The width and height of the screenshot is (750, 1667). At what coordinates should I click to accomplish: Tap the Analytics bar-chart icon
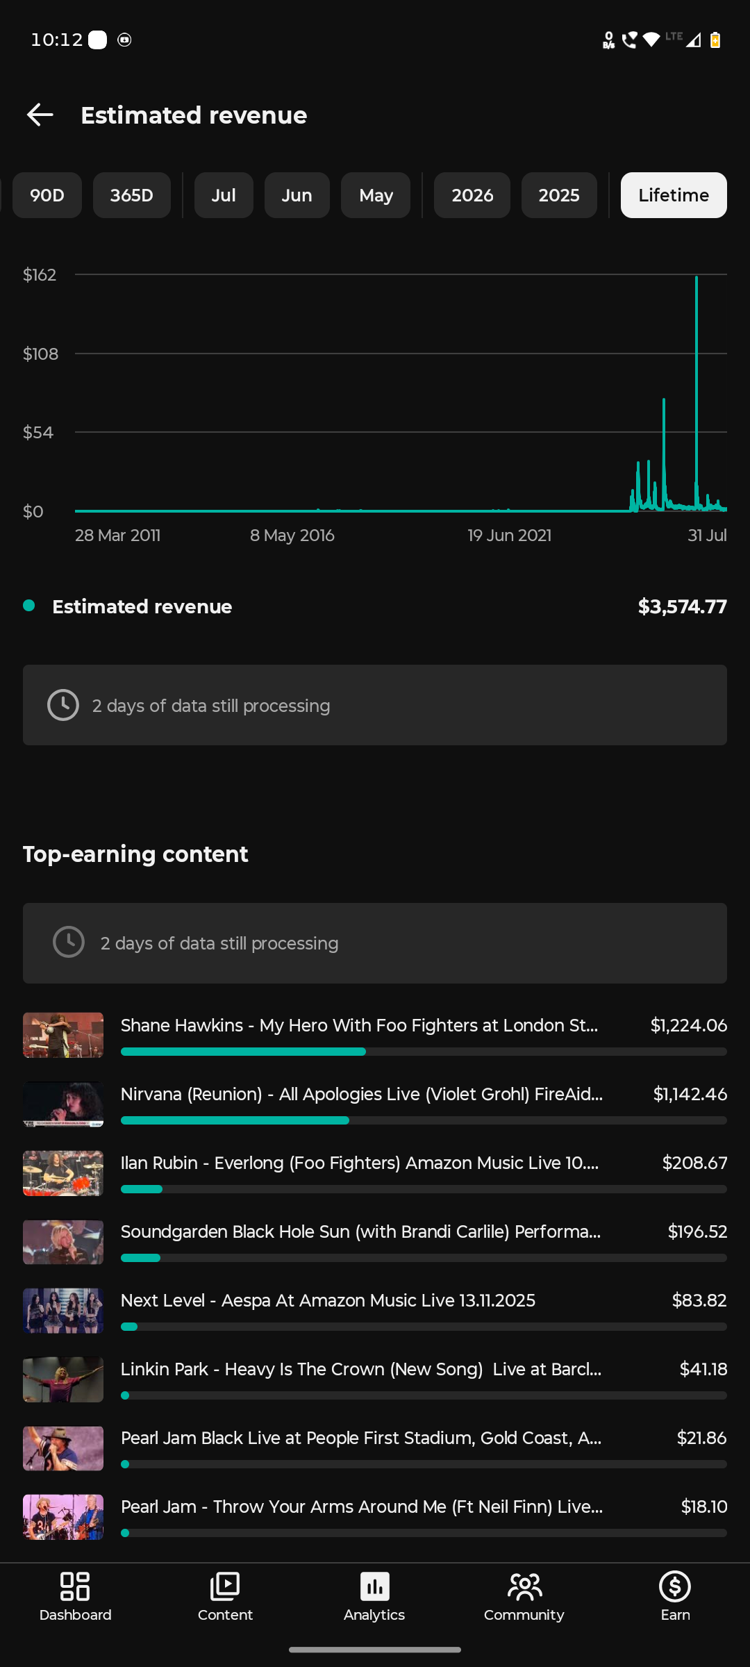point(374,1586)
